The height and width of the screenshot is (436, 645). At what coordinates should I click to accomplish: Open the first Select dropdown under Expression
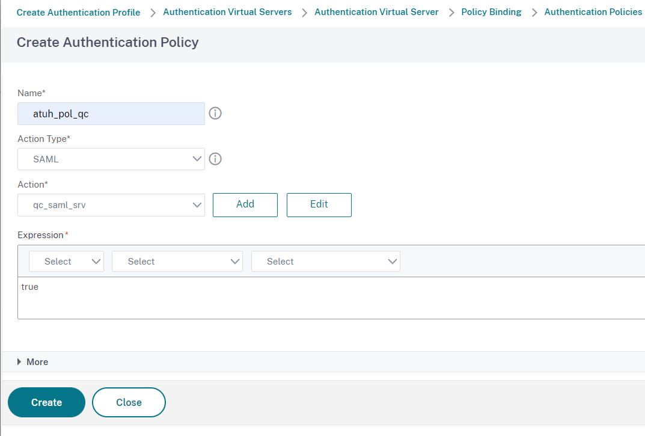66,261
